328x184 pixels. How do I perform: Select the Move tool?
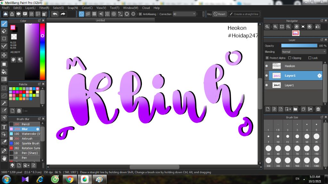pos(4,55)
